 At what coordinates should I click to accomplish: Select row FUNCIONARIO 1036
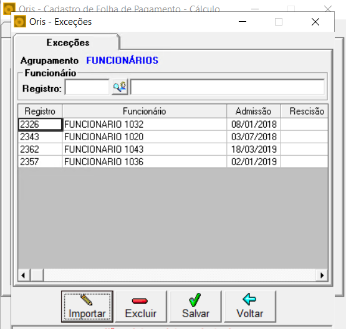pos(145,162)
